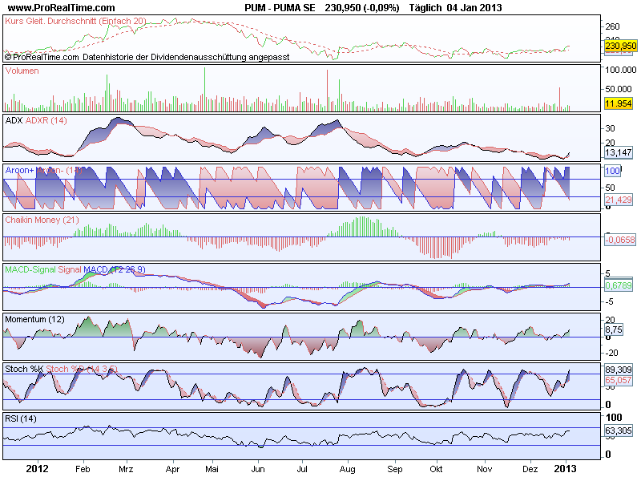Click the yellow 11.954 volume value
This screenshot has height=481, width=641.
coord(618,103)
